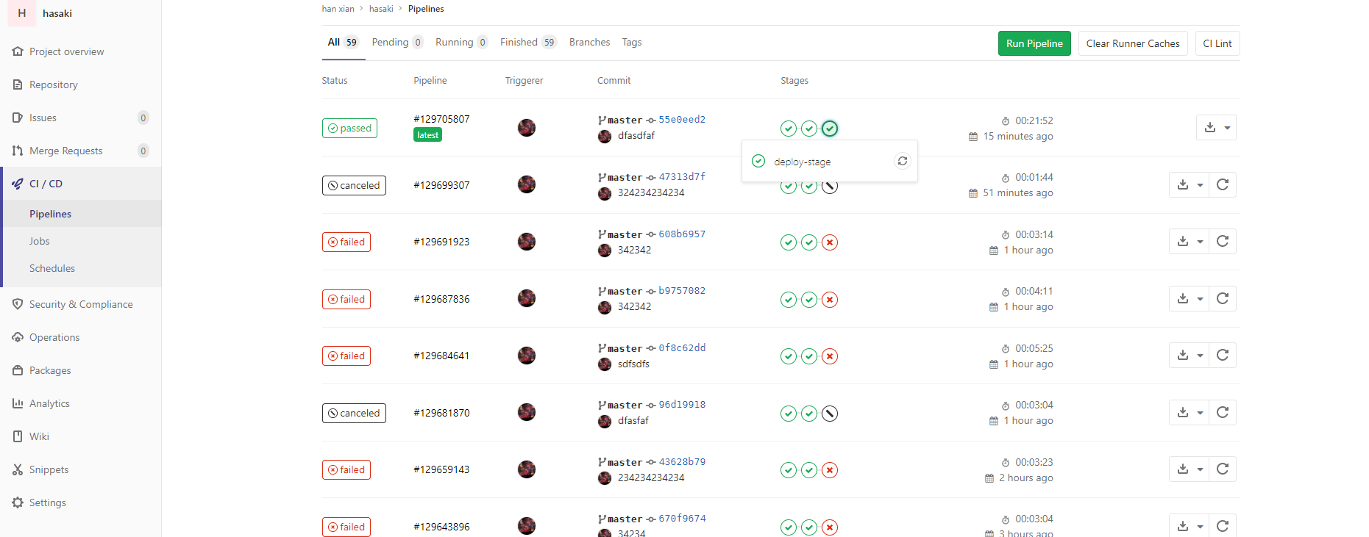Open Project overview in sidebar
1369x537 pixels.
[x=66, y=51]
